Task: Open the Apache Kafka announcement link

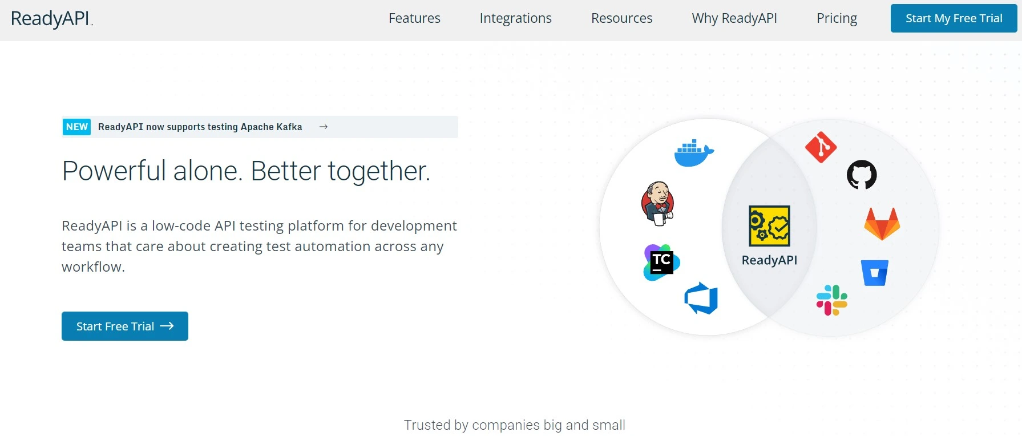Action: tap(200, 127)
